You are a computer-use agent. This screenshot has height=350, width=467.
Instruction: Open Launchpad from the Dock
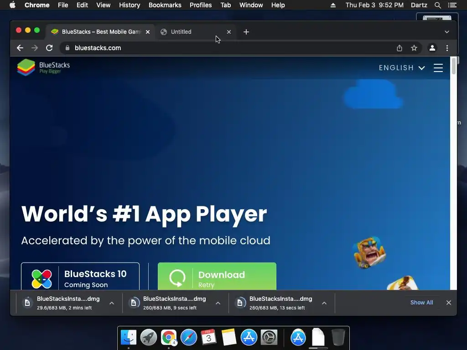point(149,337)
